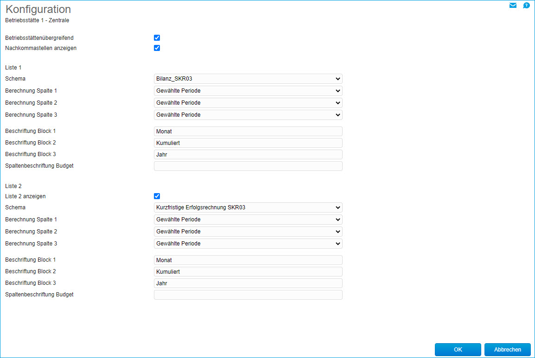Click the envelope message icon
Screen dimensions: 535x358
513,6
